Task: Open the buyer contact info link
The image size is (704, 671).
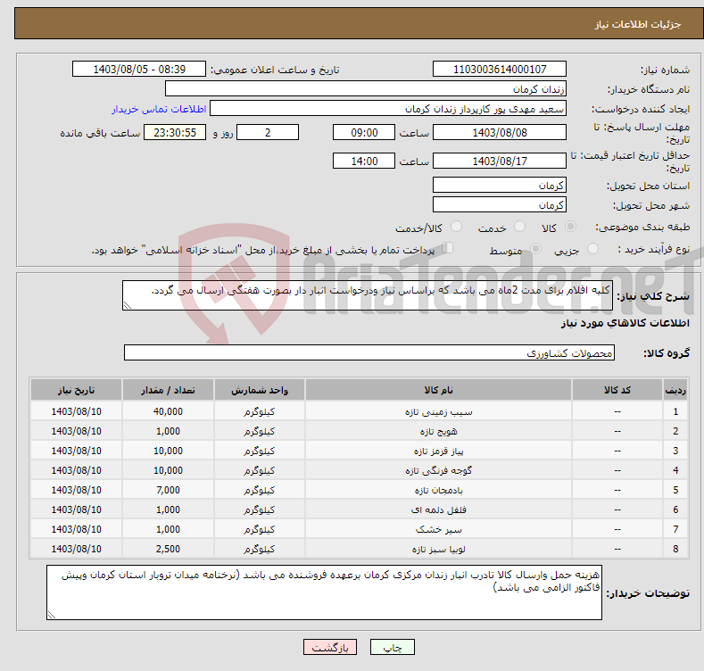Action: 159,109
